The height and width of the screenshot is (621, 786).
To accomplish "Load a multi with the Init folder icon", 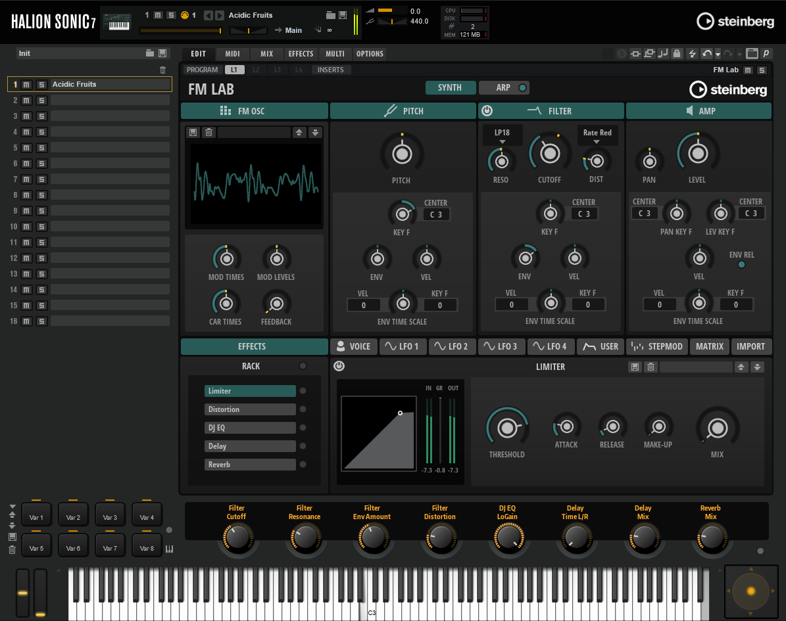I will (x=149, y=53).
